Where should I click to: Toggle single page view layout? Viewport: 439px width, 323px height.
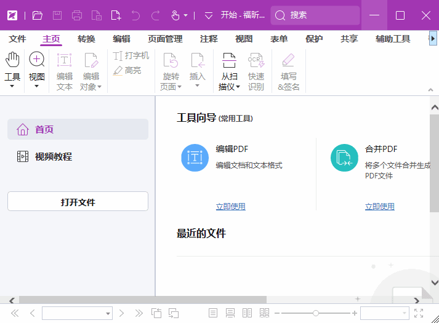click(213, 313)
